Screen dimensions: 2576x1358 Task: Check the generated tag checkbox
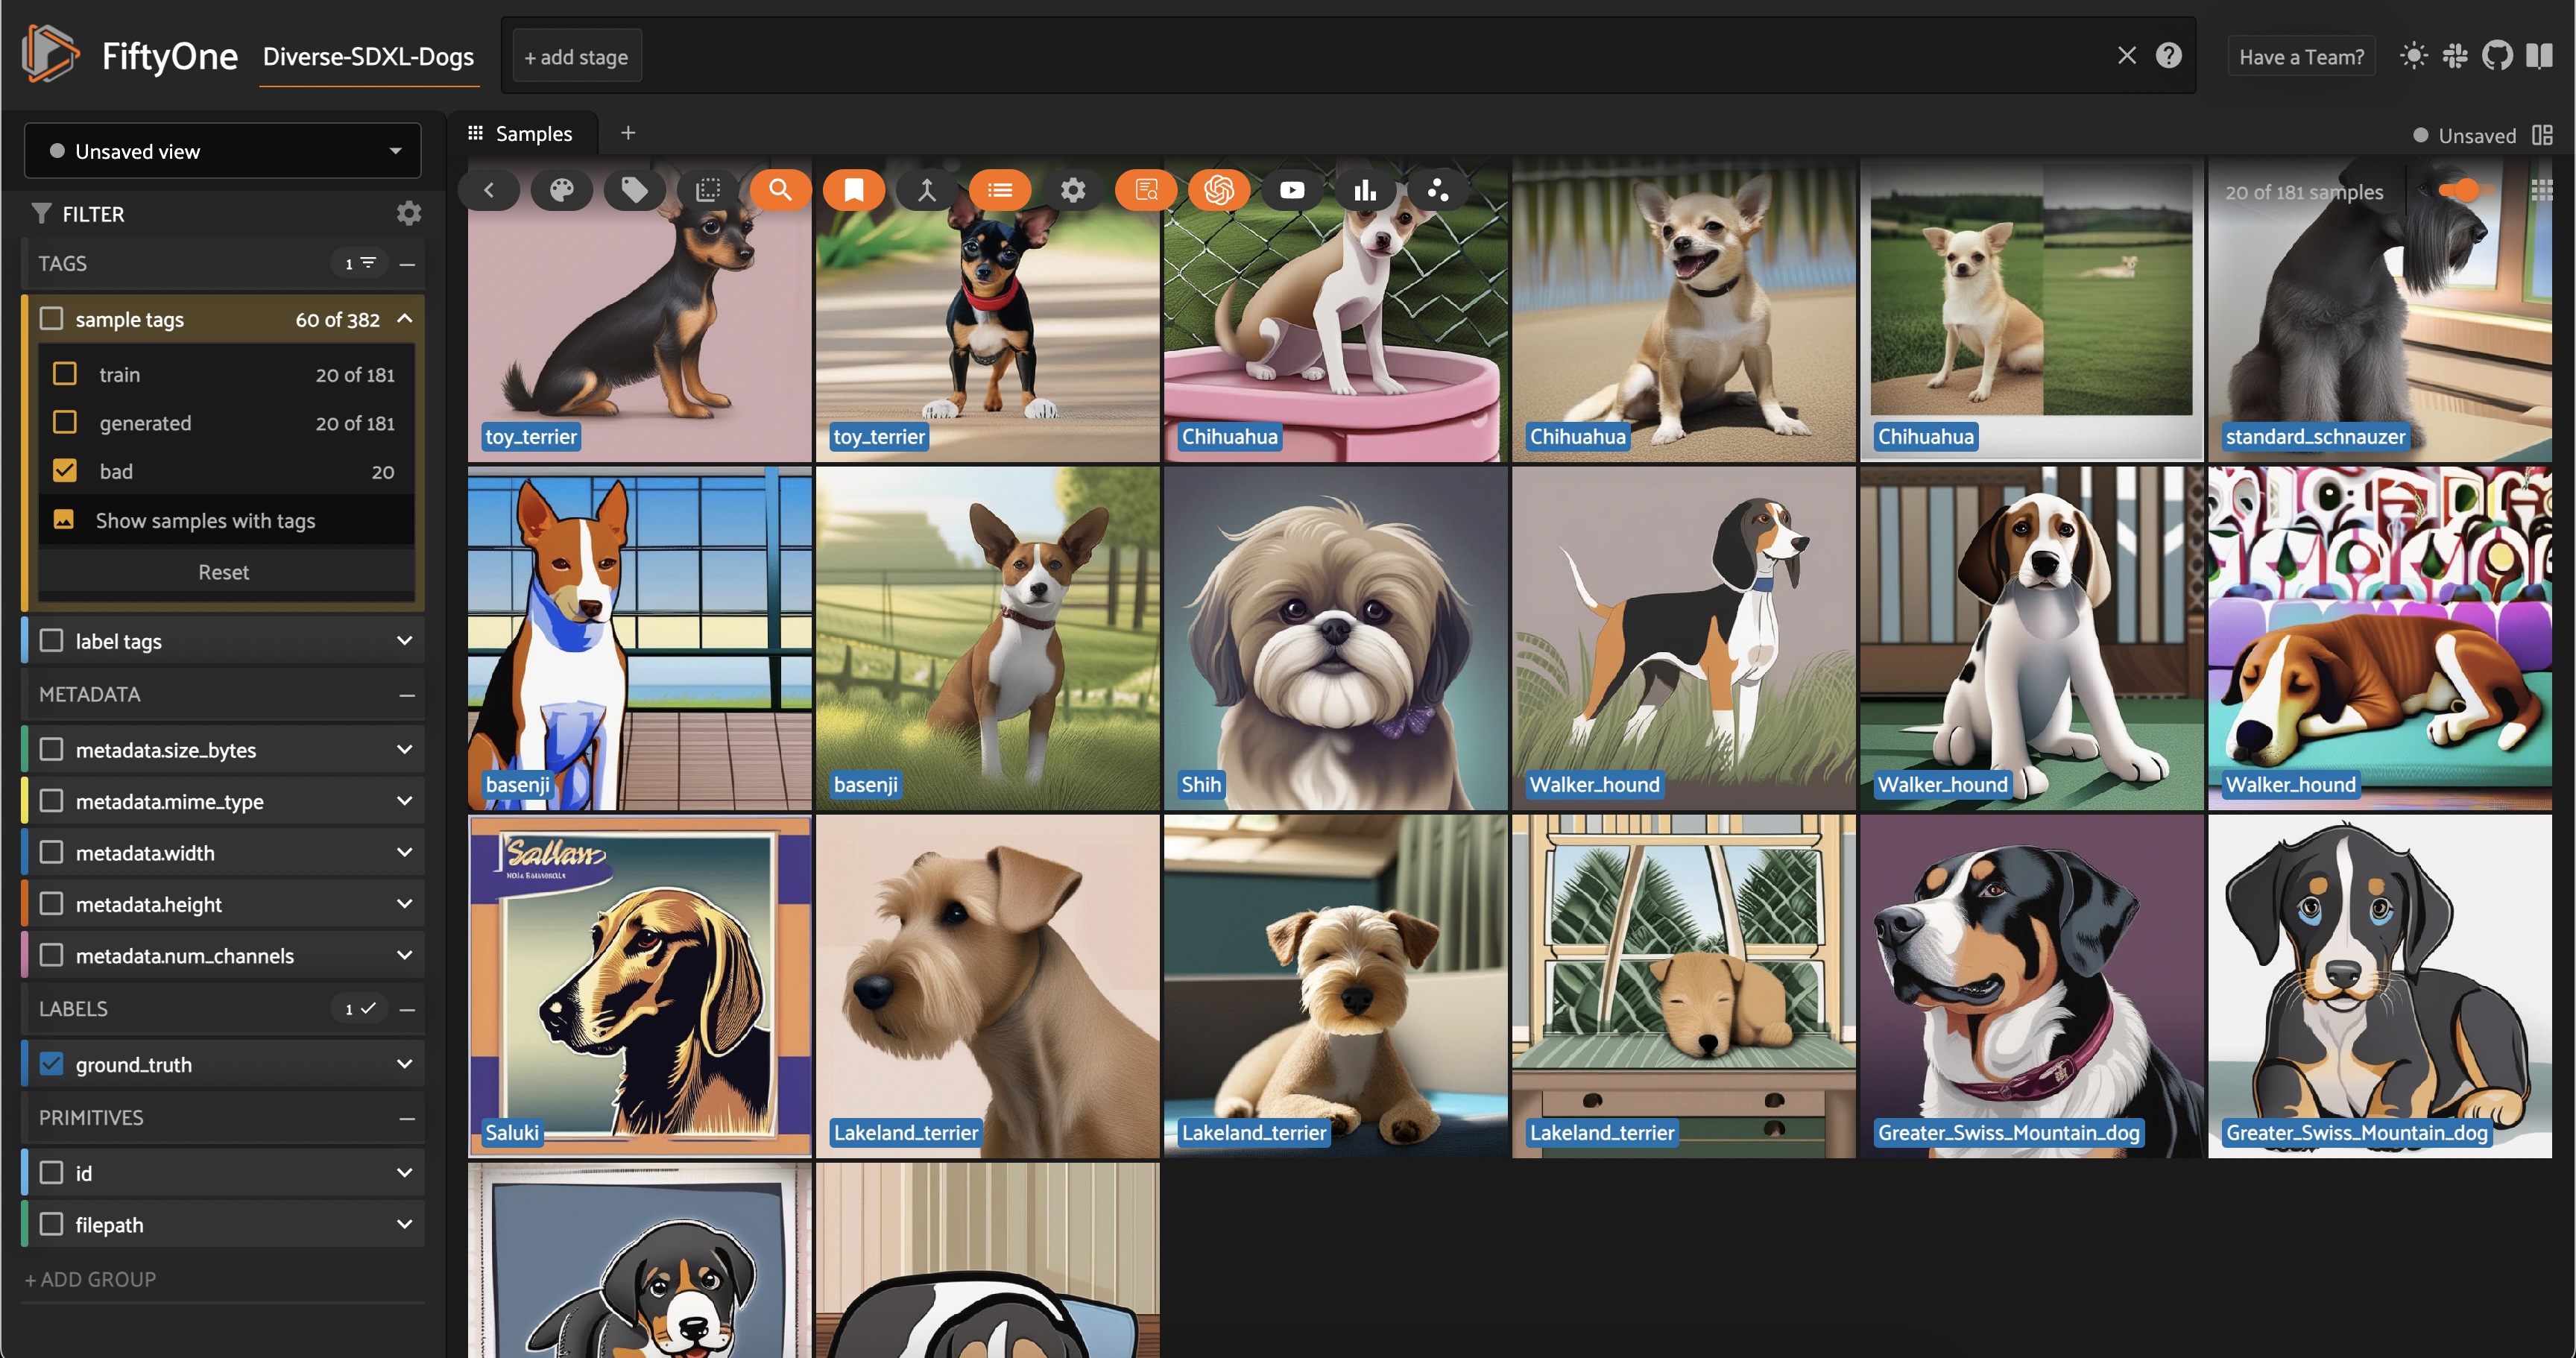(x=65, y=422)
